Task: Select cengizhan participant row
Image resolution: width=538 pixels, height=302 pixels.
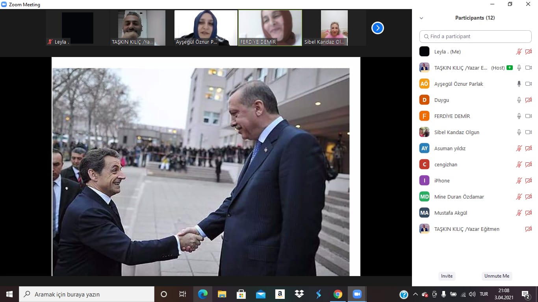Action: pos(475,164)
